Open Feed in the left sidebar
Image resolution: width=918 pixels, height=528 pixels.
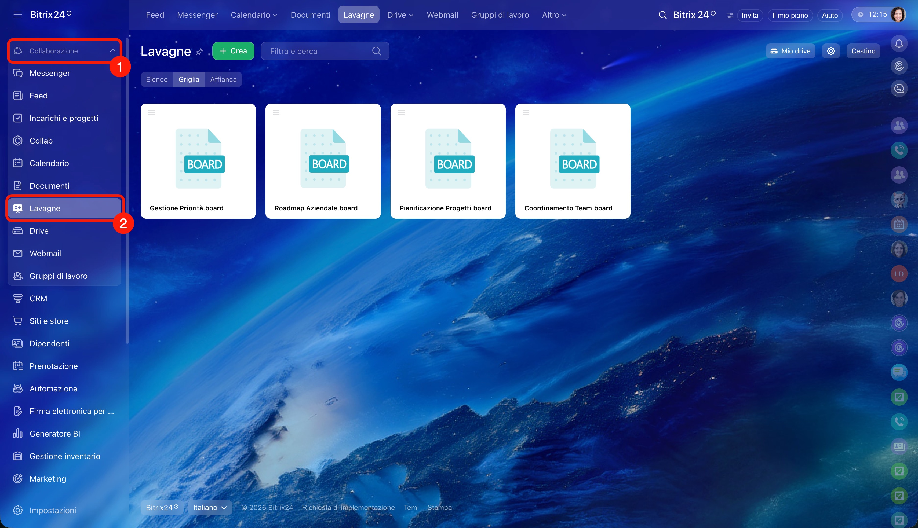click(65, 96)
